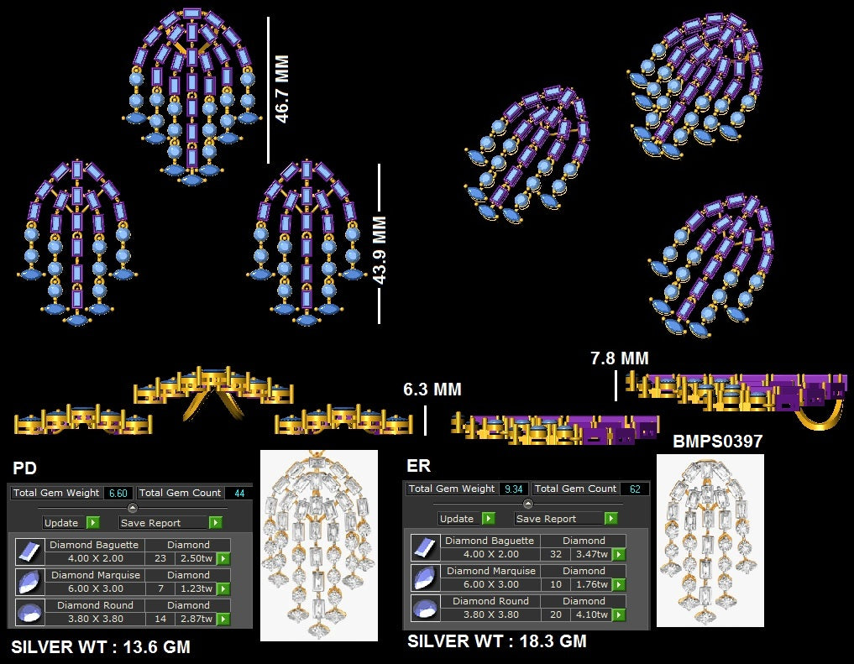Click the 1.23tw marquise row arrow in PD

point(223,588)
